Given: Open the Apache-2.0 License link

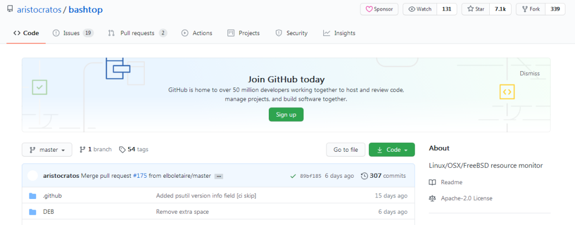Looking at the screenshot, I should click(467, 198).
